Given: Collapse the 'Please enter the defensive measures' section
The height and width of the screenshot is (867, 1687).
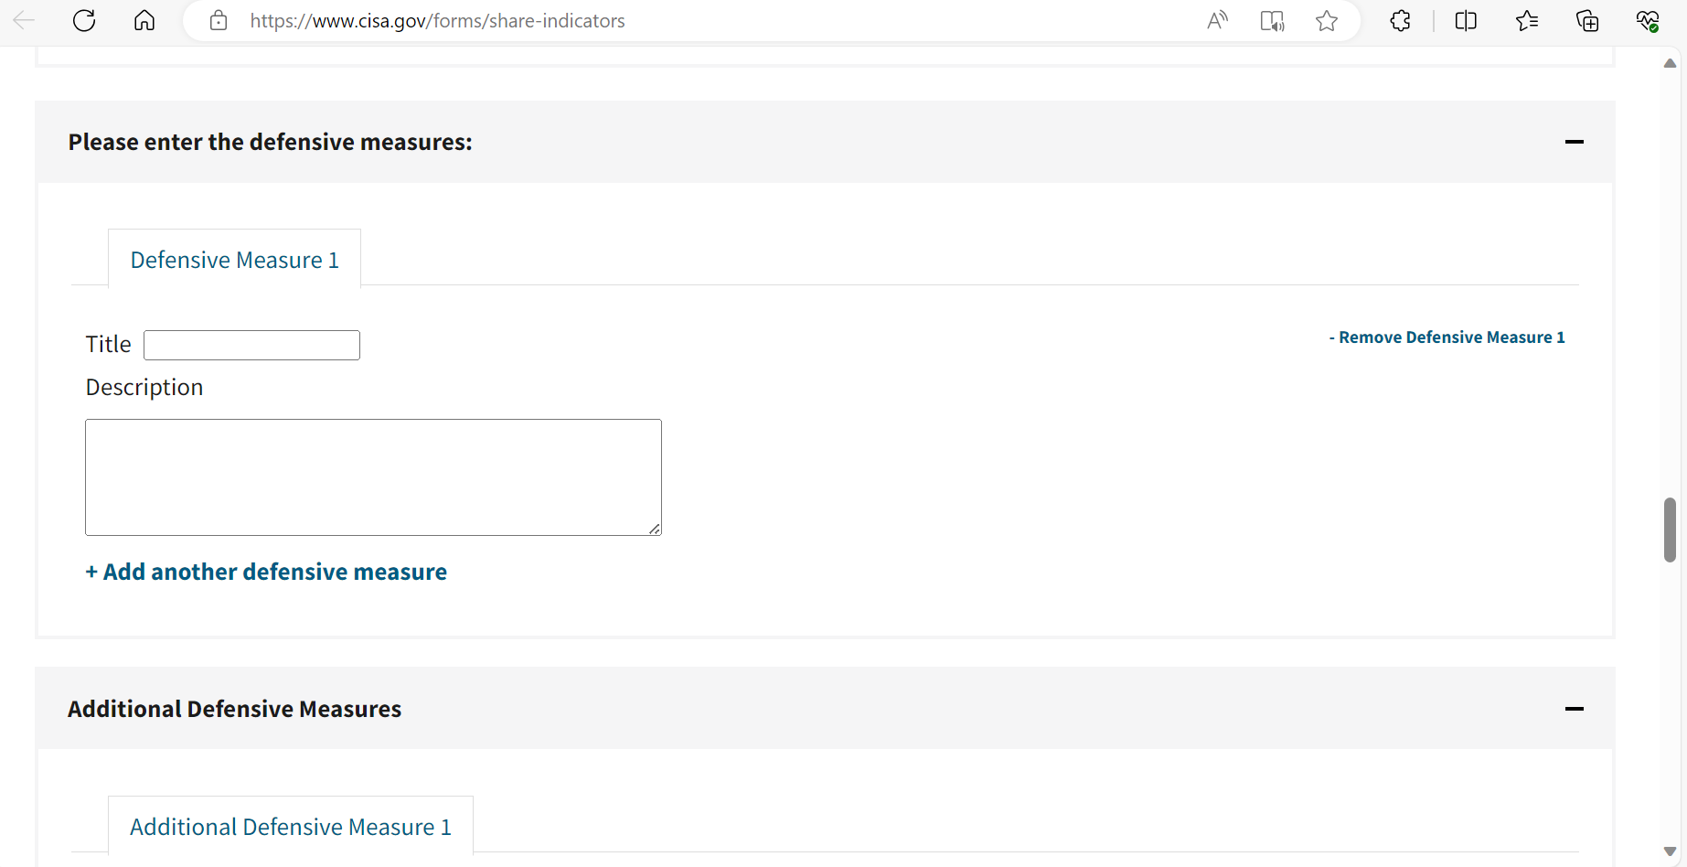Looking at the screenshot, I should point(1574,142).
